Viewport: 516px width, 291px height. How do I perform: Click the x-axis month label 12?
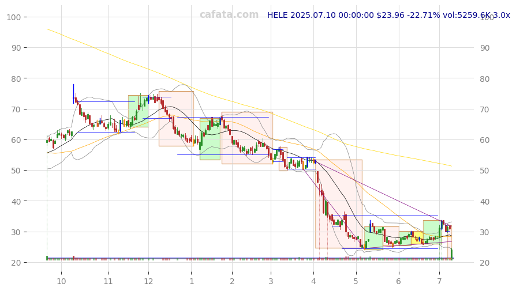point(148,281)
